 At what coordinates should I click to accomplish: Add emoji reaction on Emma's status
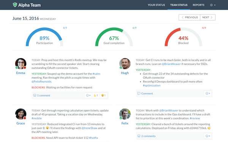[x=88, y=95]
